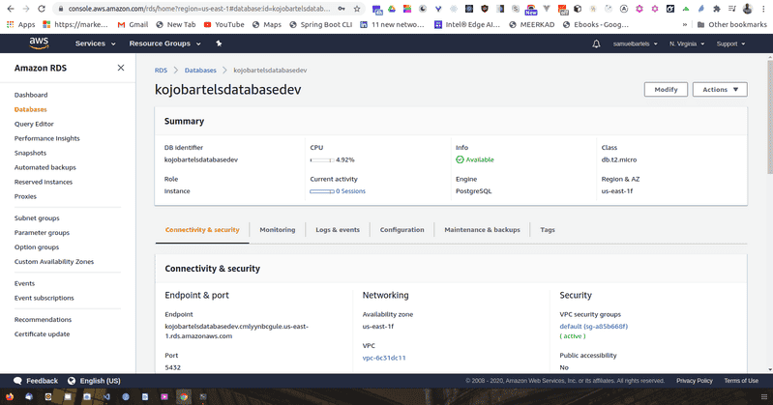Switch to the Logs & events tab
The height and width of the screenshot is (405, 773).
[338, 230]
